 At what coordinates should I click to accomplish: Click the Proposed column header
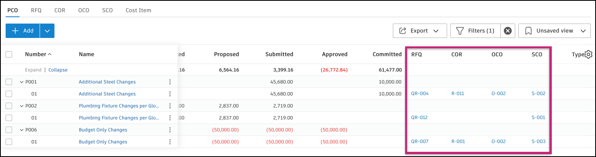pos(226,54)
